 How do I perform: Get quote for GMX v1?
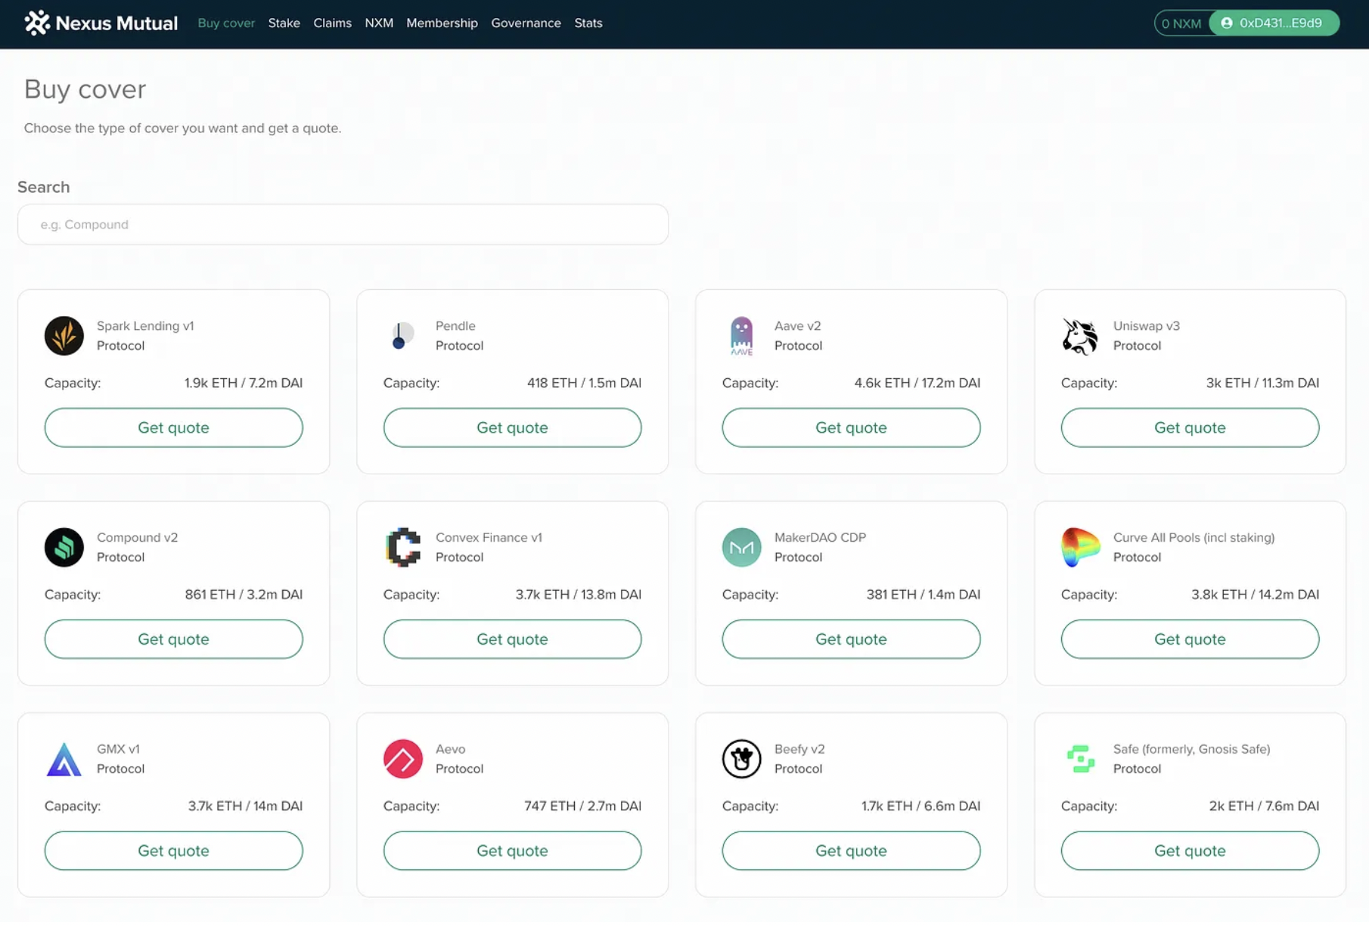tap(173, 850)
